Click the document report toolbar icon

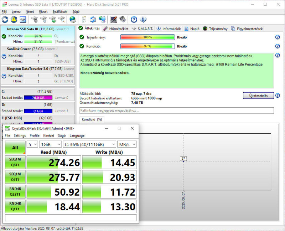[x=84, y=19]
